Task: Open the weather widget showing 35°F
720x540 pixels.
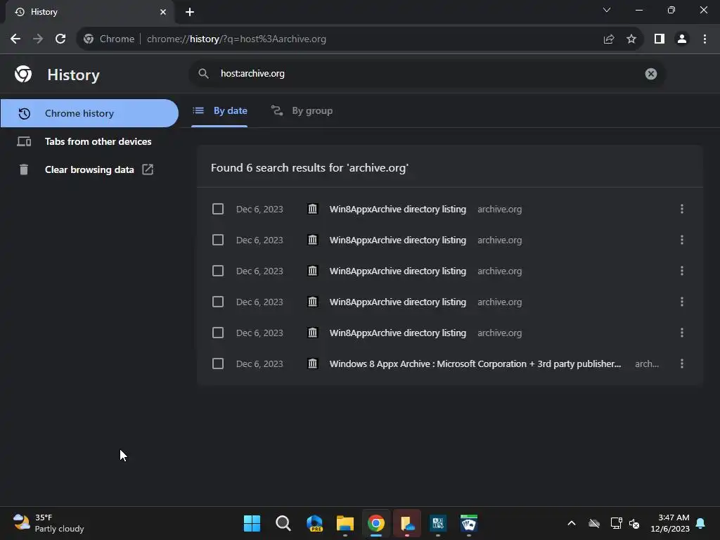Action: click(49, 523)
